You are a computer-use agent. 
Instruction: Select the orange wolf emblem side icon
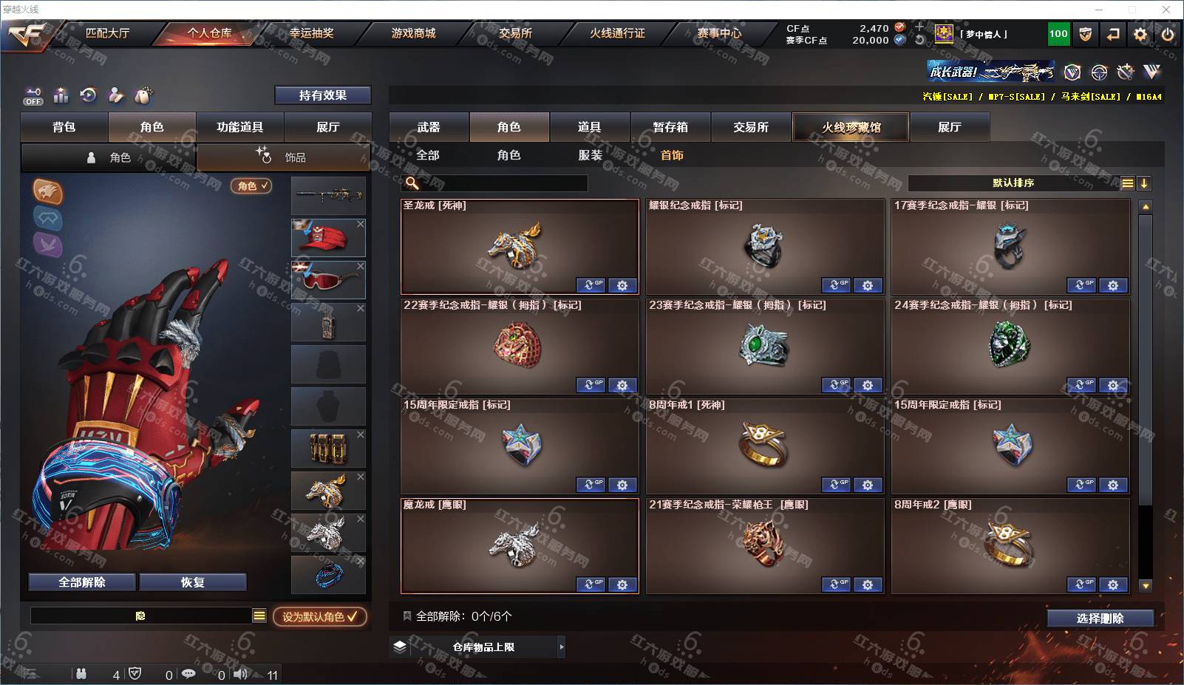point(47,192)
